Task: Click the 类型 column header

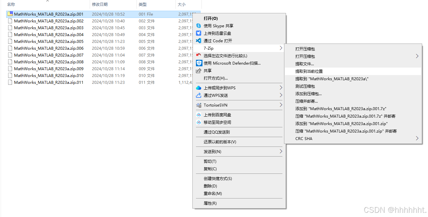Action: coord(156,5)
